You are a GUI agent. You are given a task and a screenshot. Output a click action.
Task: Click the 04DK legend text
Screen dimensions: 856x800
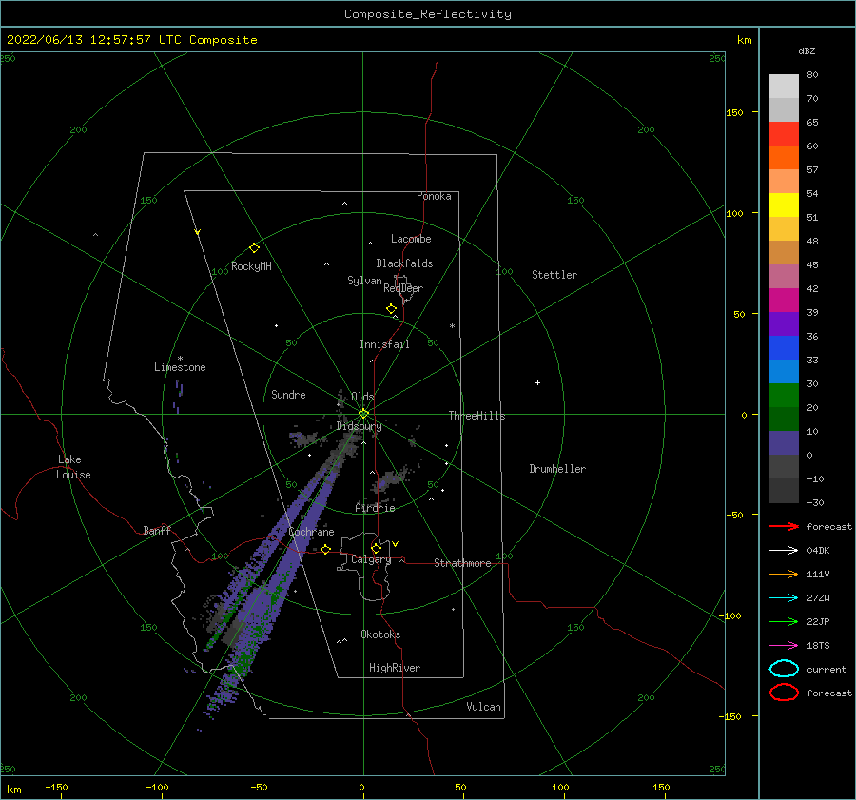click(818, 550)
